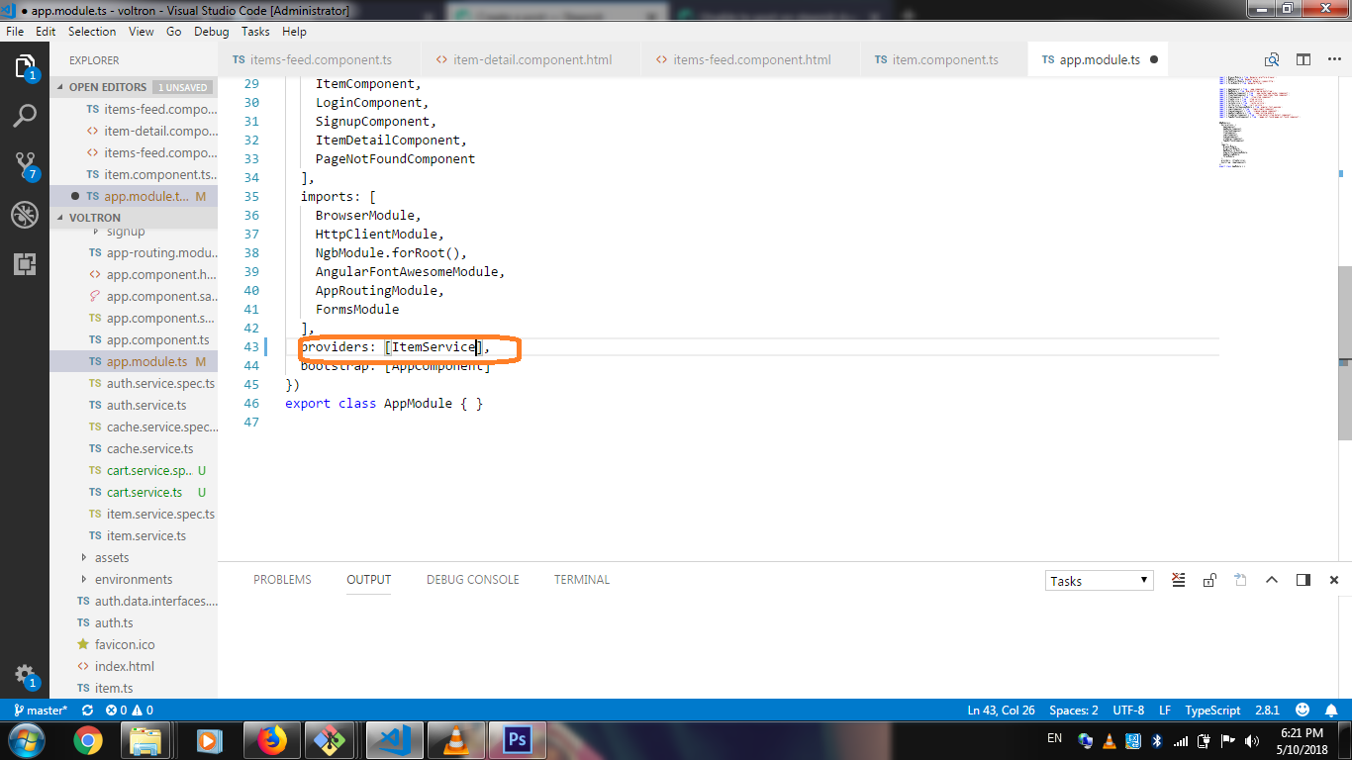
Task: Maximize the panel with the up chevron
Action: 1272,580
